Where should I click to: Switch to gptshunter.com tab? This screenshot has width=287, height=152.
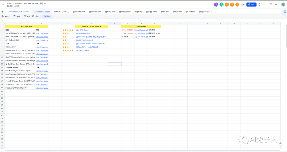coord(79,12)
